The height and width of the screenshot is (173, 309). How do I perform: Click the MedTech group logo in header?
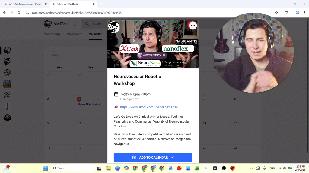point(48,24)
